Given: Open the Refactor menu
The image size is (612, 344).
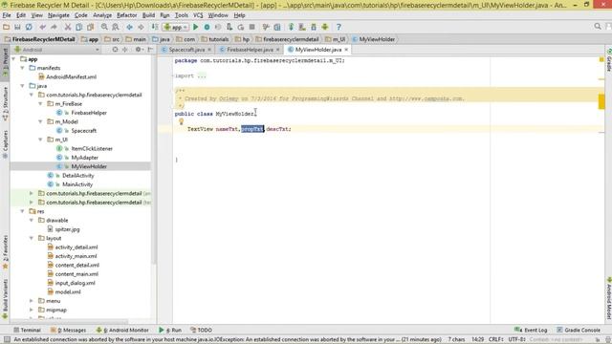Looking at the screenshot, I should (127, 15).
